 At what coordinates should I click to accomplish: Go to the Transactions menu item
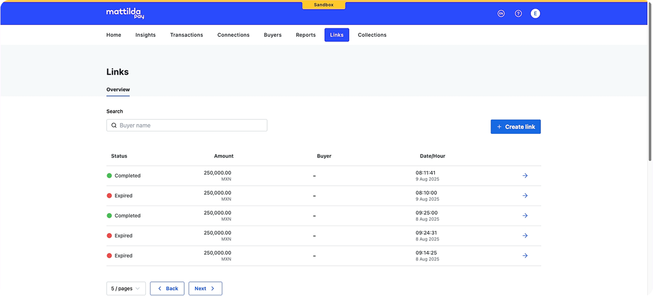click(186, 35)
